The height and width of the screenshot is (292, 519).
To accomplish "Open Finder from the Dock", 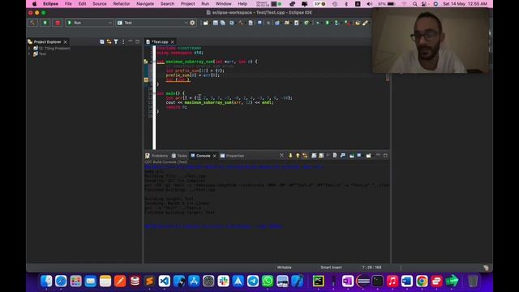I will pos(46,281).
